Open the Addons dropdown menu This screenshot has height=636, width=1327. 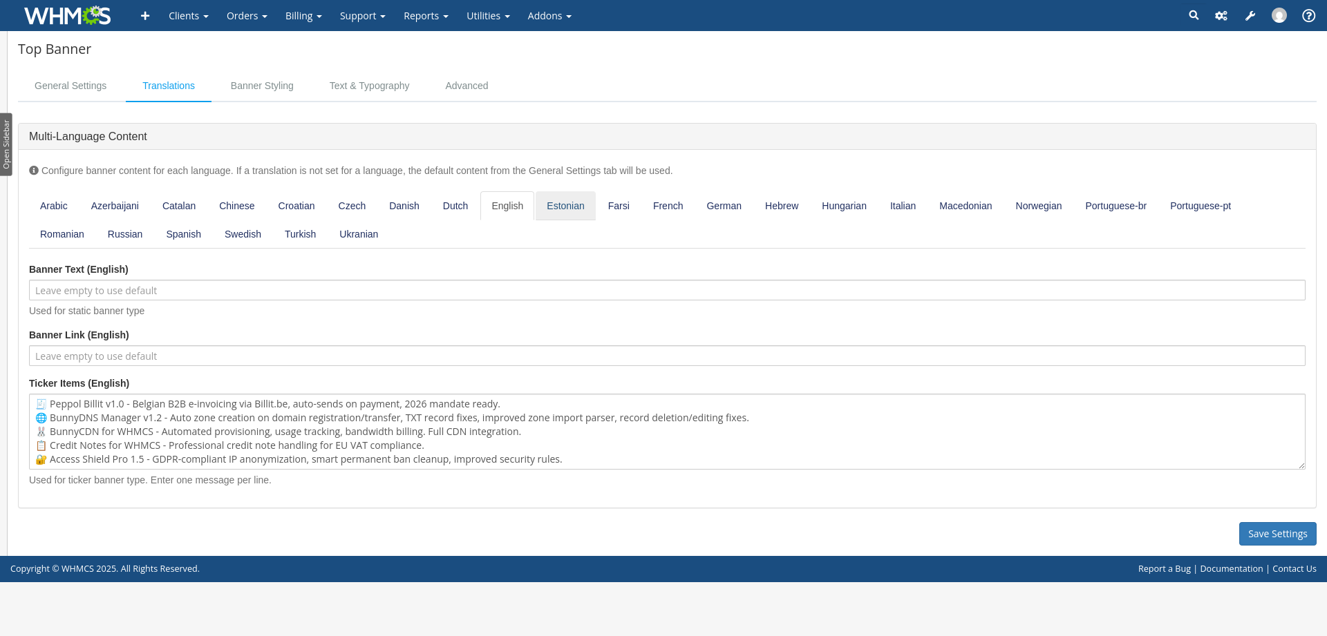pos(549,16)
